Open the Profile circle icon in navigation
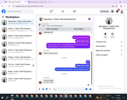127x100 pixels. 75,11
